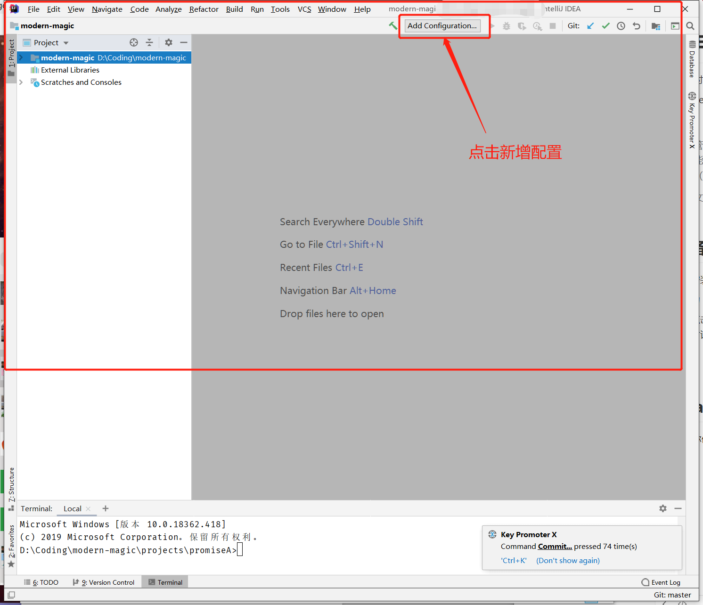
Task: Open the Build menu
Action: (x=235, y=9)
